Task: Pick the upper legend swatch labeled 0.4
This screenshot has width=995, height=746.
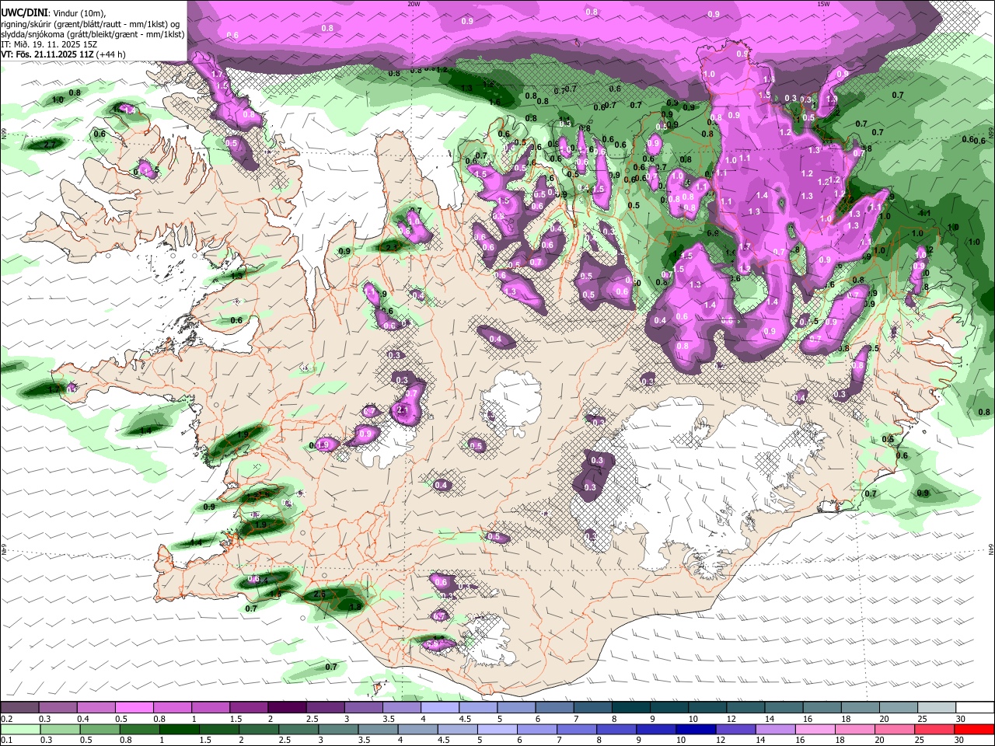Action: [x=96, y=708]
